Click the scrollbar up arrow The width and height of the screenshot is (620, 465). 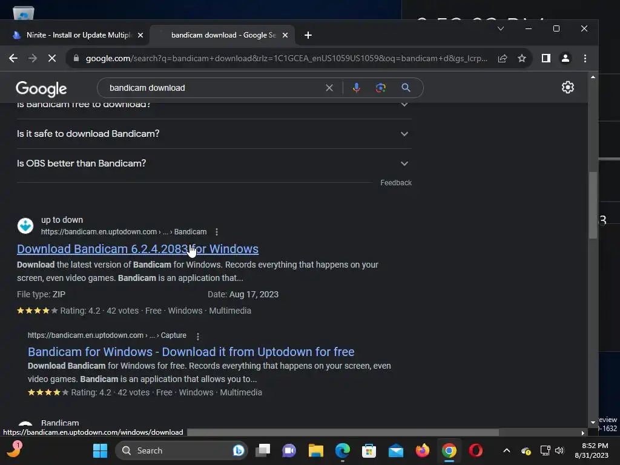point(593,77)
